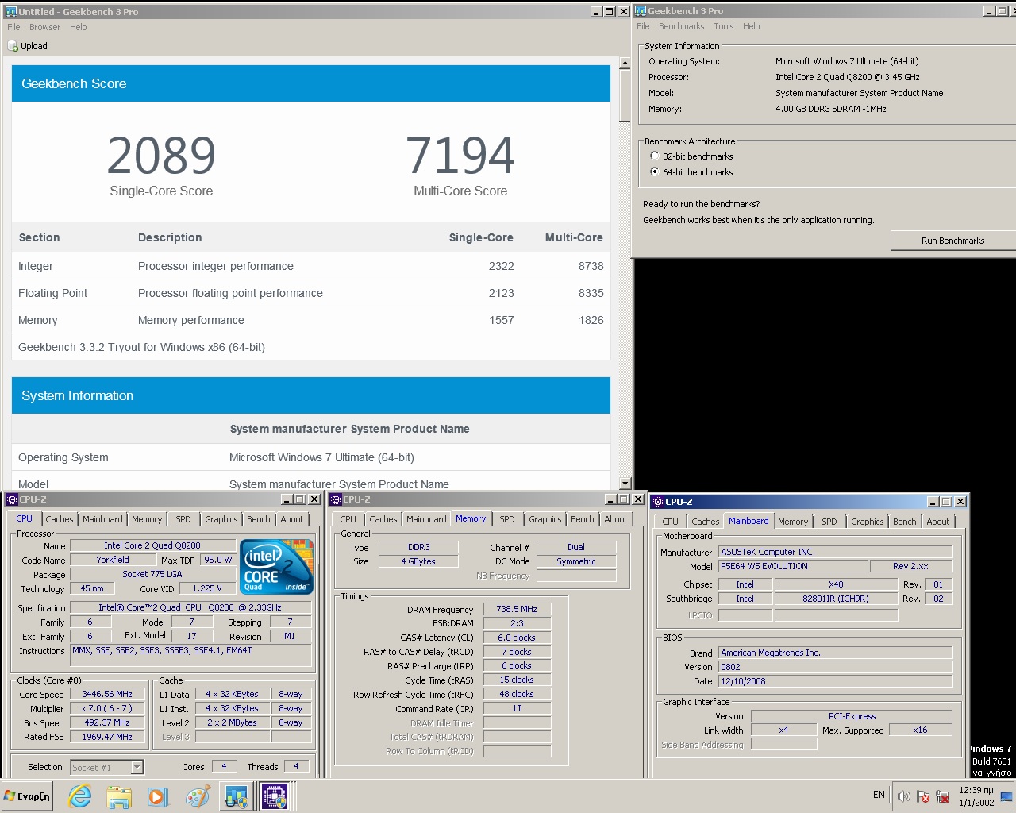The width and height of the screenshot is (1016, 813).
Task: Click the network status tray icon
Action: (942, 796)
